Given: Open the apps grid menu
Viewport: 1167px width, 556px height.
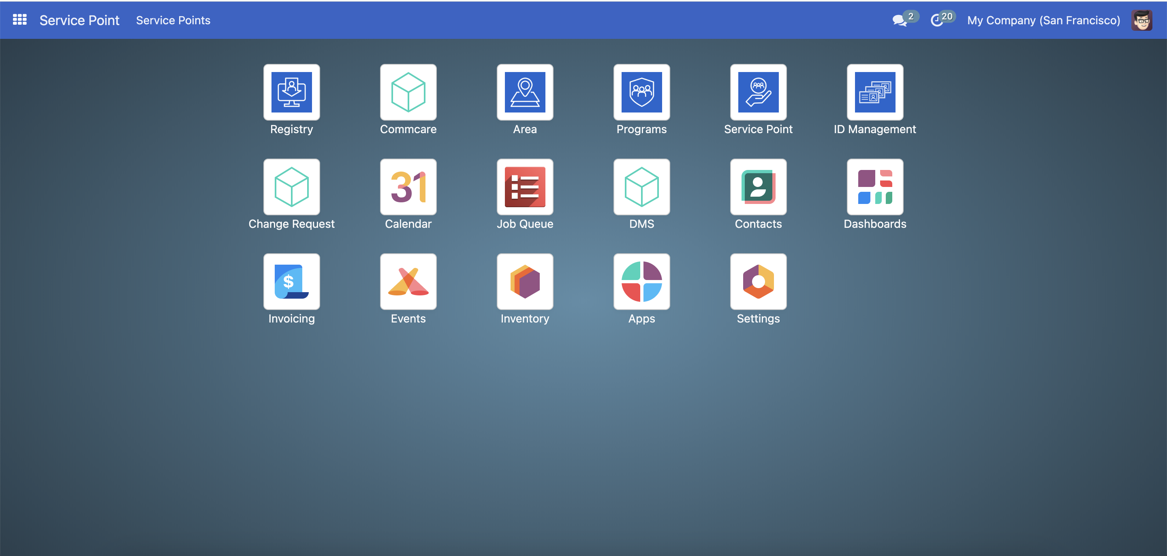Looking at the screenshot, I should point(19,20).
